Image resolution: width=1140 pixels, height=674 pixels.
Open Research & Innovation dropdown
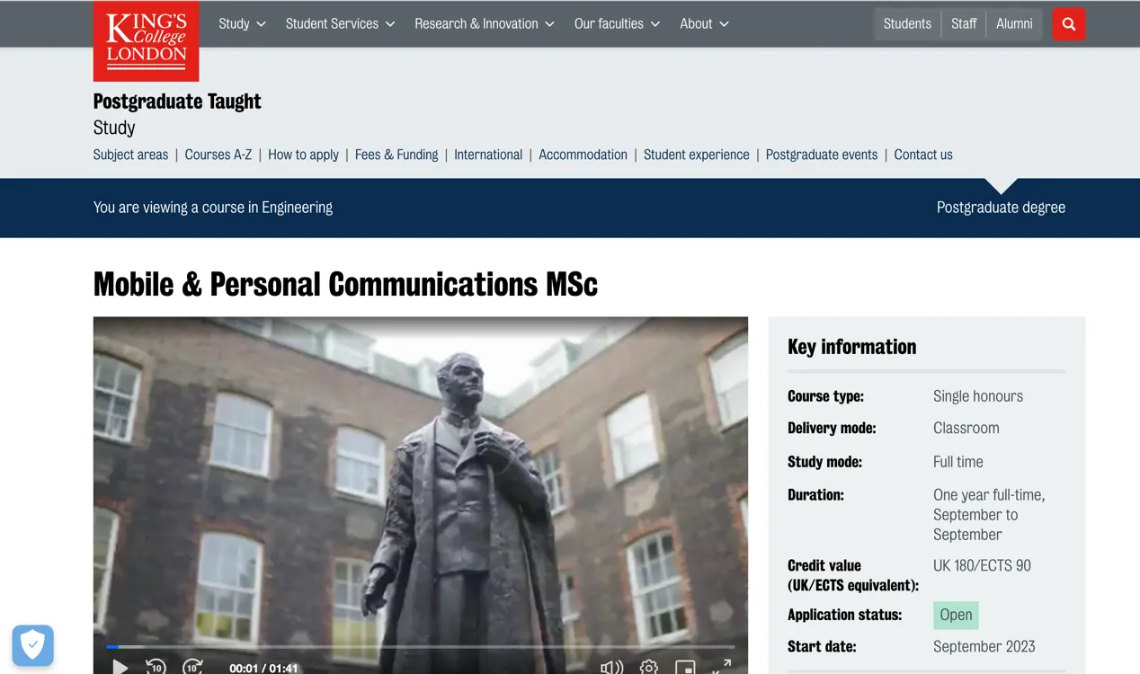[484, 24]
